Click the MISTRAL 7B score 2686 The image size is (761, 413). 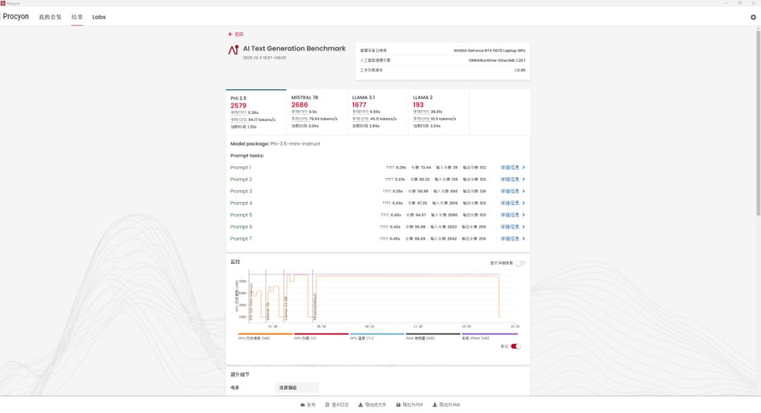point(299,105)
